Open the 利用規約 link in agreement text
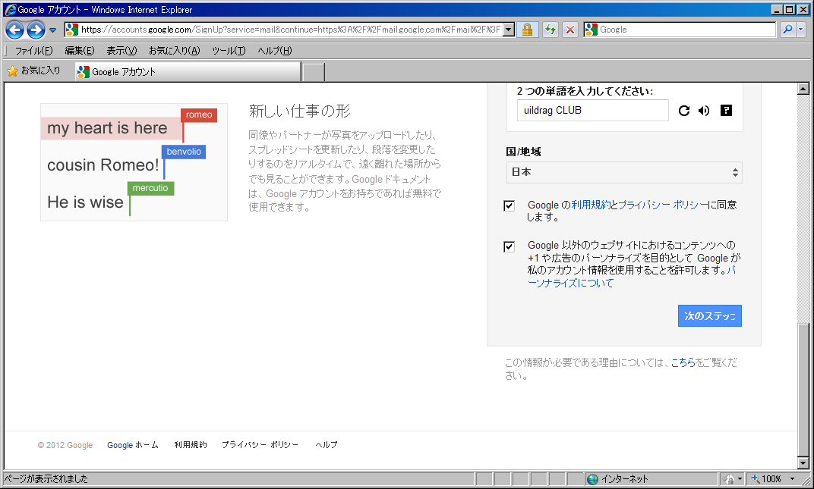 click(x=591, y=205)
